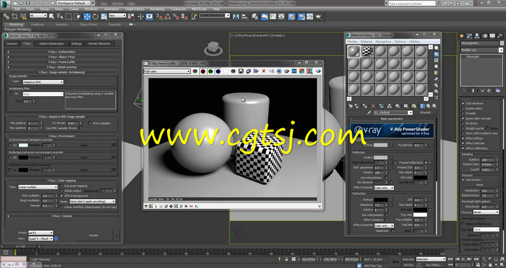Viewport: 506px width, 268px height.
Task: Toggle Ignore light normals checkbox
Action: tap(463, 118)
